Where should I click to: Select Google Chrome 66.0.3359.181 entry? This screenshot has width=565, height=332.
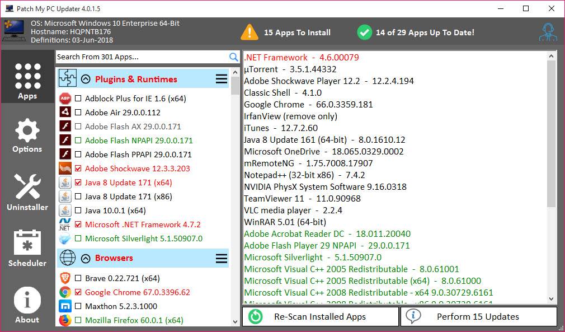308,105
